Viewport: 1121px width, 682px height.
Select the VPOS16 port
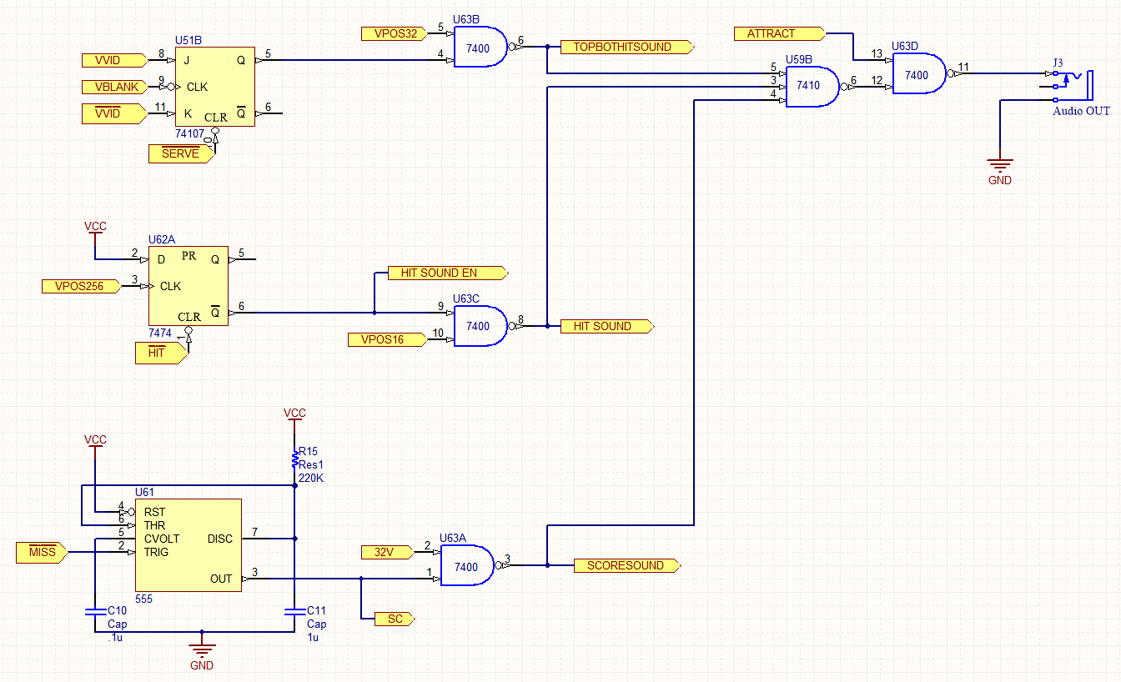coord(389,339)
